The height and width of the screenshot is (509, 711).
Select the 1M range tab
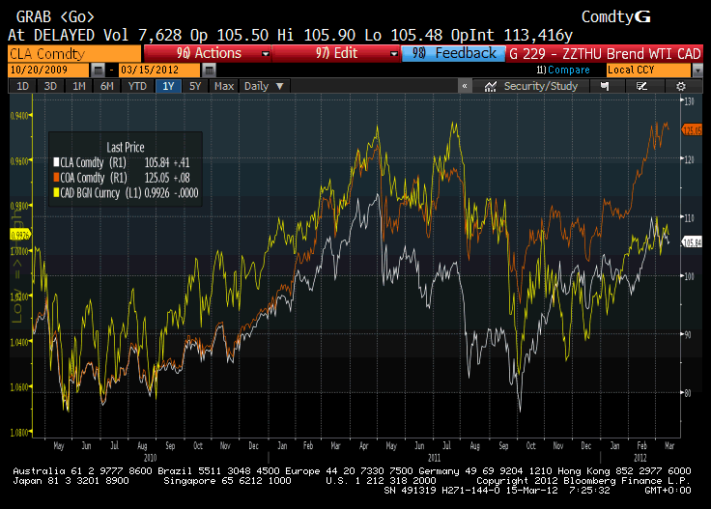point(79,86)
